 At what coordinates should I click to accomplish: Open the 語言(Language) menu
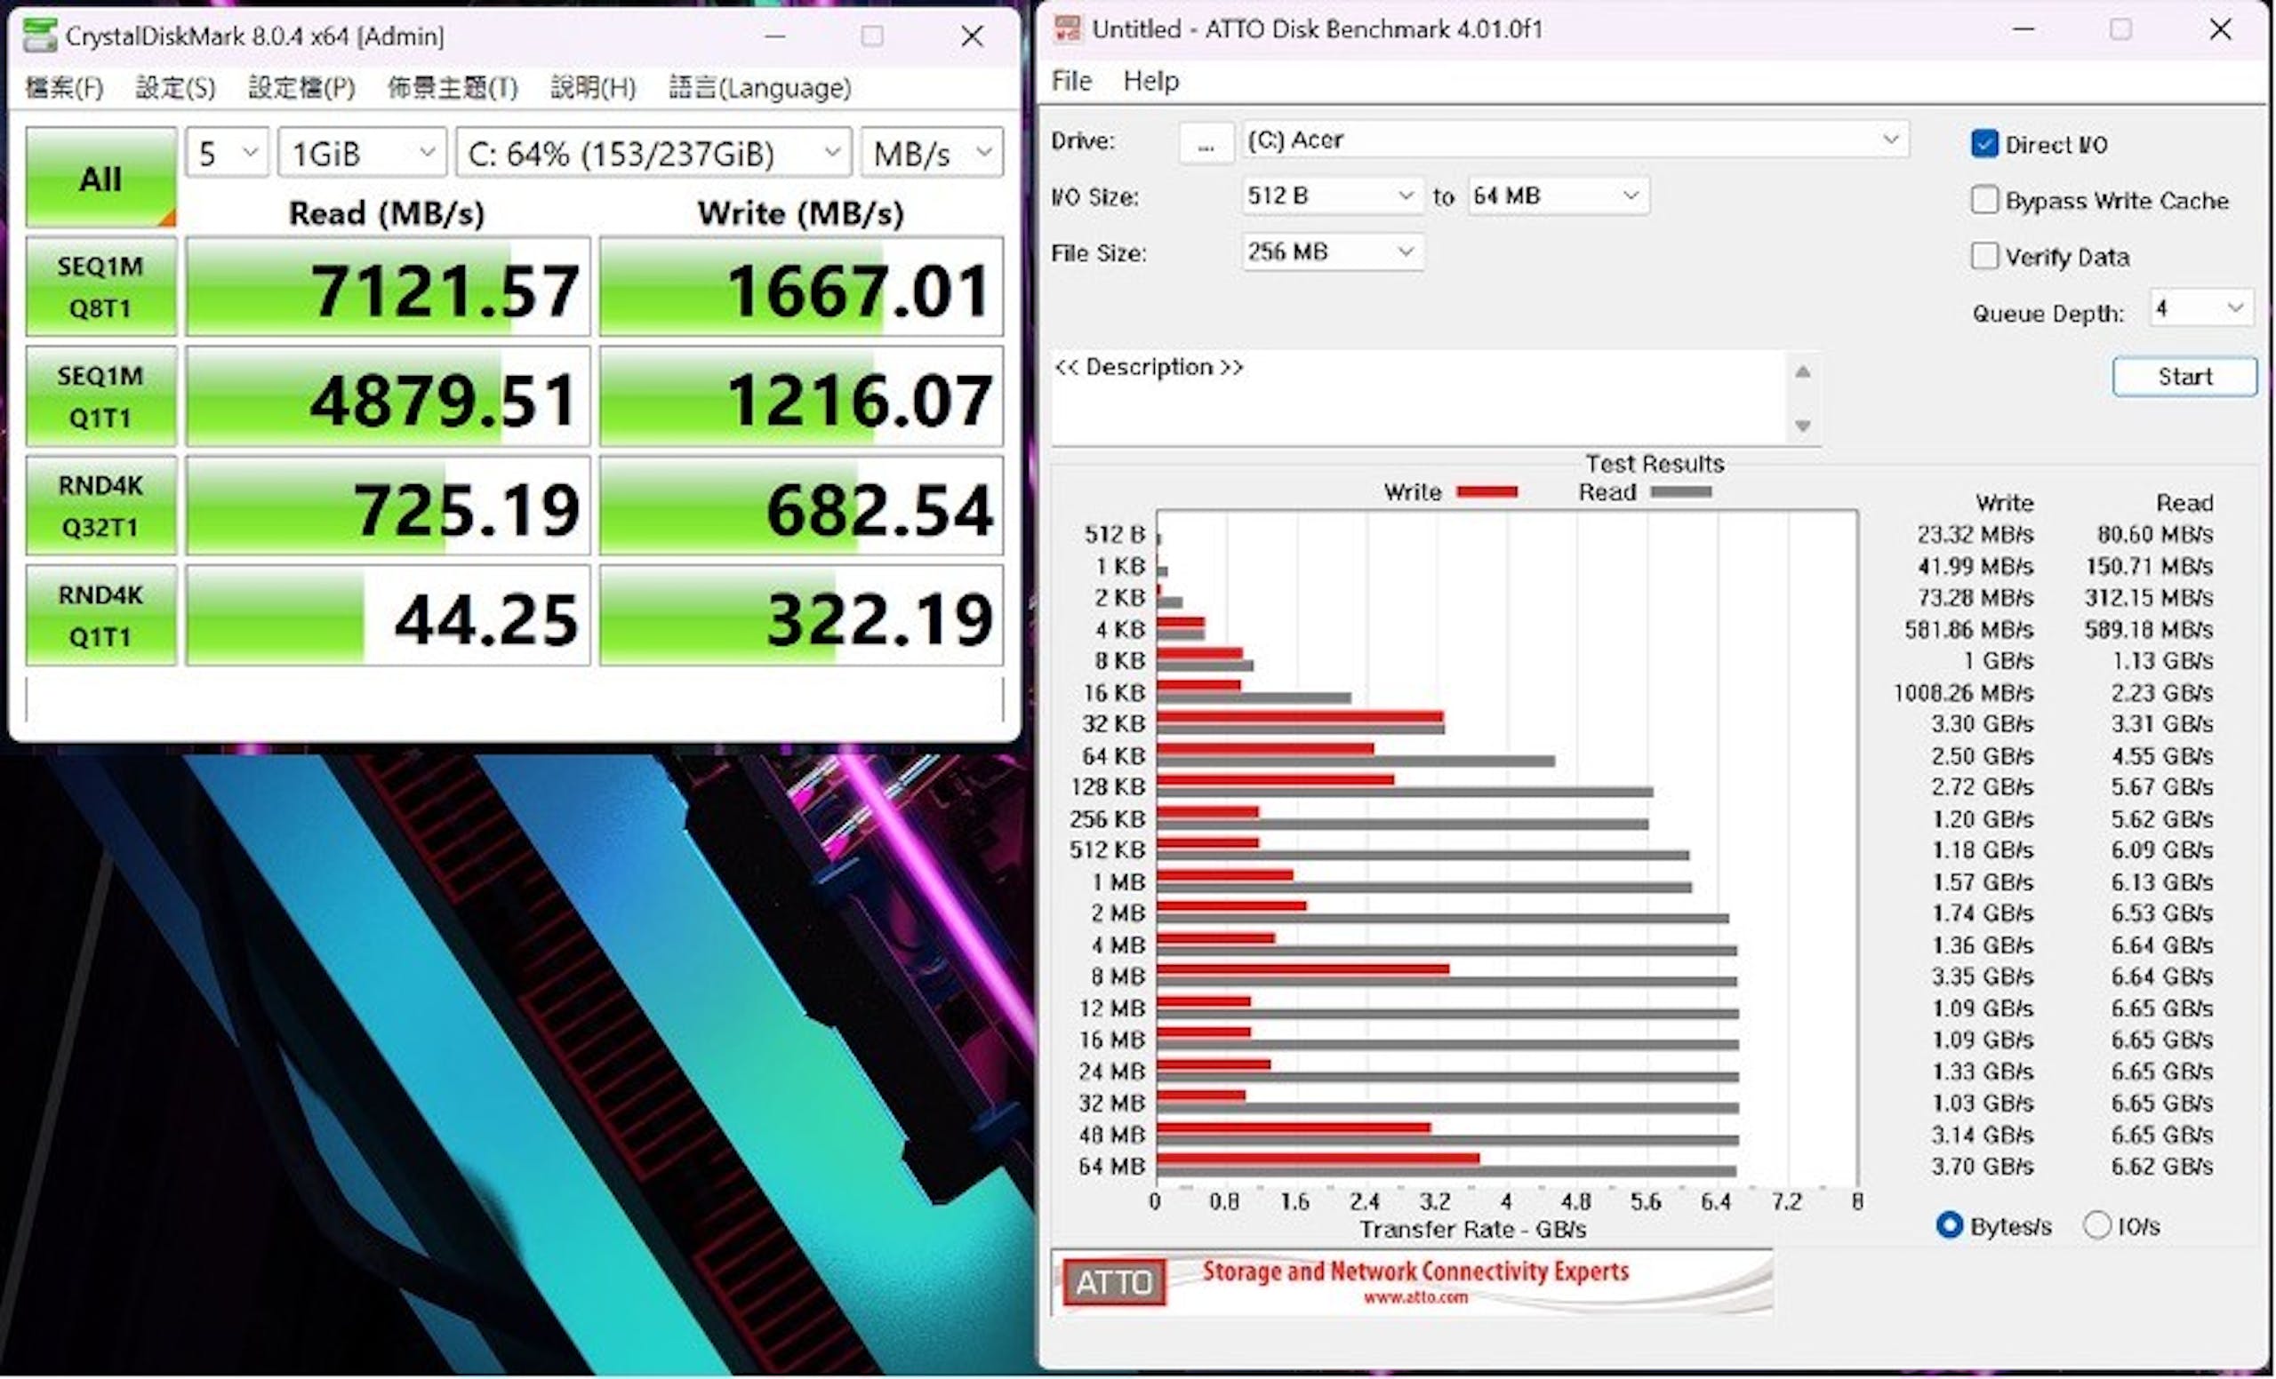[760, 88]
